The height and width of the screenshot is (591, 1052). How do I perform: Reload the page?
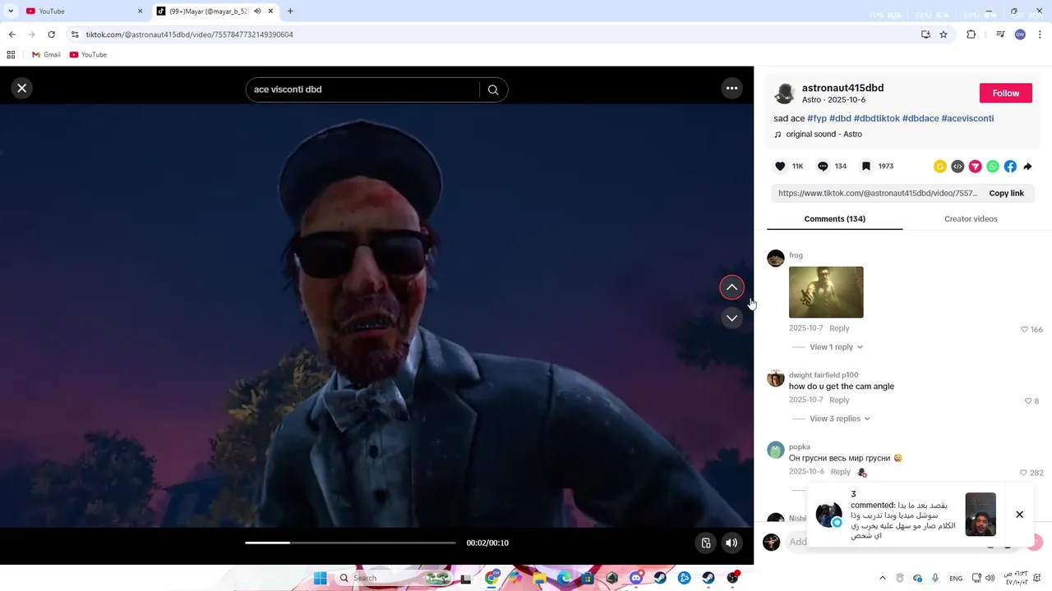pyautogui.click(x=51, y=34)
